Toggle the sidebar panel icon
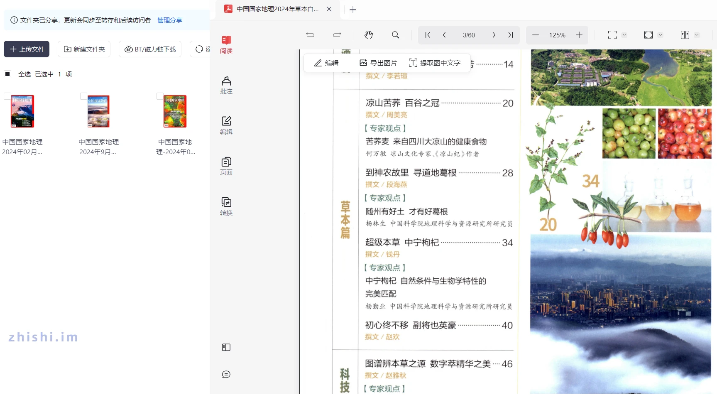Screen dimensions: 717x395 click(x=226, y=347)
